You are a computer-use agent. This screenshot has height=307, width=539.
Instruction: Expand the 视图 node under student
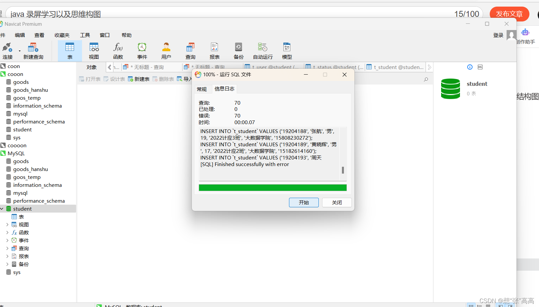point(7,224)
